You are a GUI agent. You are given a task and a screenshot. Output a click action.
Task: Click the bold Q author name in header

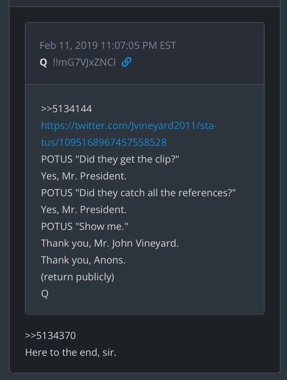pyautogui.click(x=43, y=62)
